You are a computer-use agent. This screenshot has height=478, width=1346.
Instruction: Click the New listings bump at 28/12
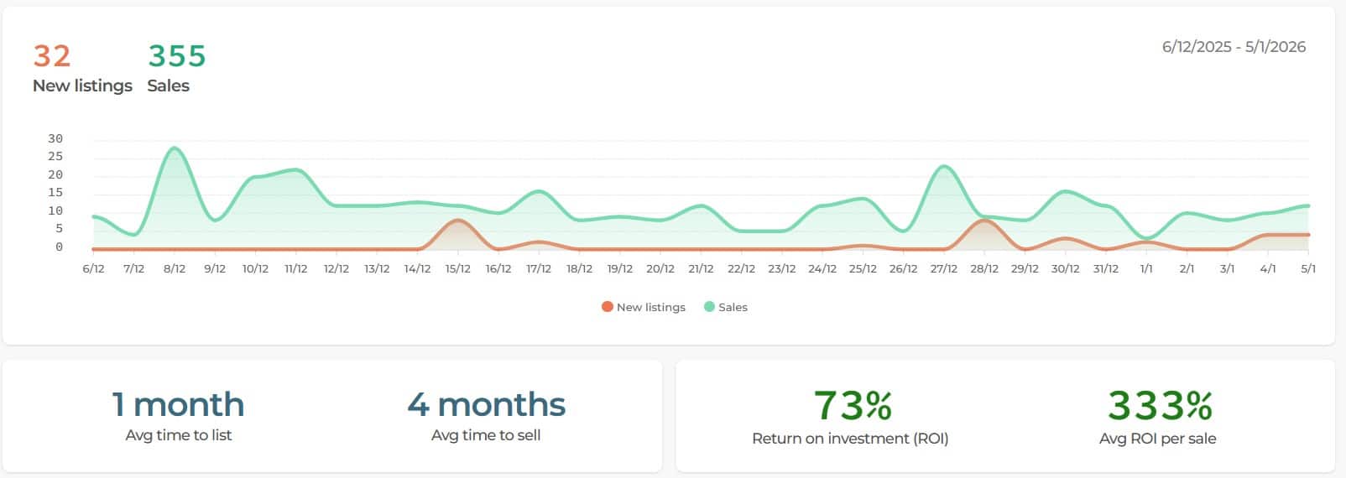point(984,221)
